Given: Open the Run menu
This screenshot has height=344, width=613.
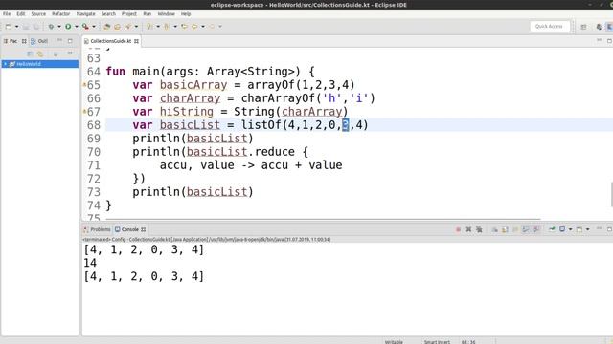Looking at the screenshot, I should pos(147,14).
